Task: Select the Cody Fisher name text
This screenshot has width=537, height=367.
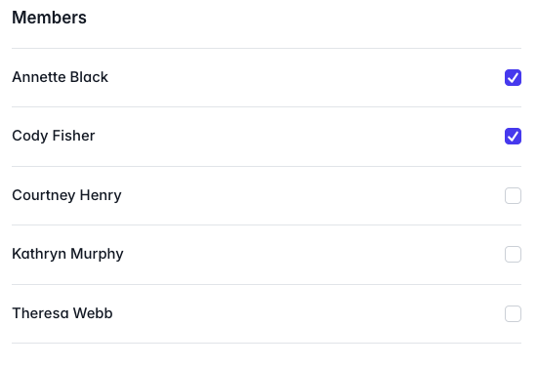Action: [54, 136]
